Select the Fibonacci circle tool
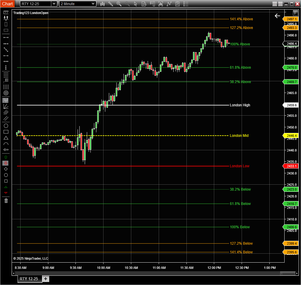Image resolution: width=301 pixels, height=285 pixels. 6,93
